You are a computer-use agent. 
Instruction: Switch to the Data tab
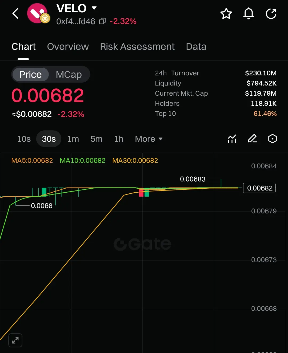(x=196, y=47)
